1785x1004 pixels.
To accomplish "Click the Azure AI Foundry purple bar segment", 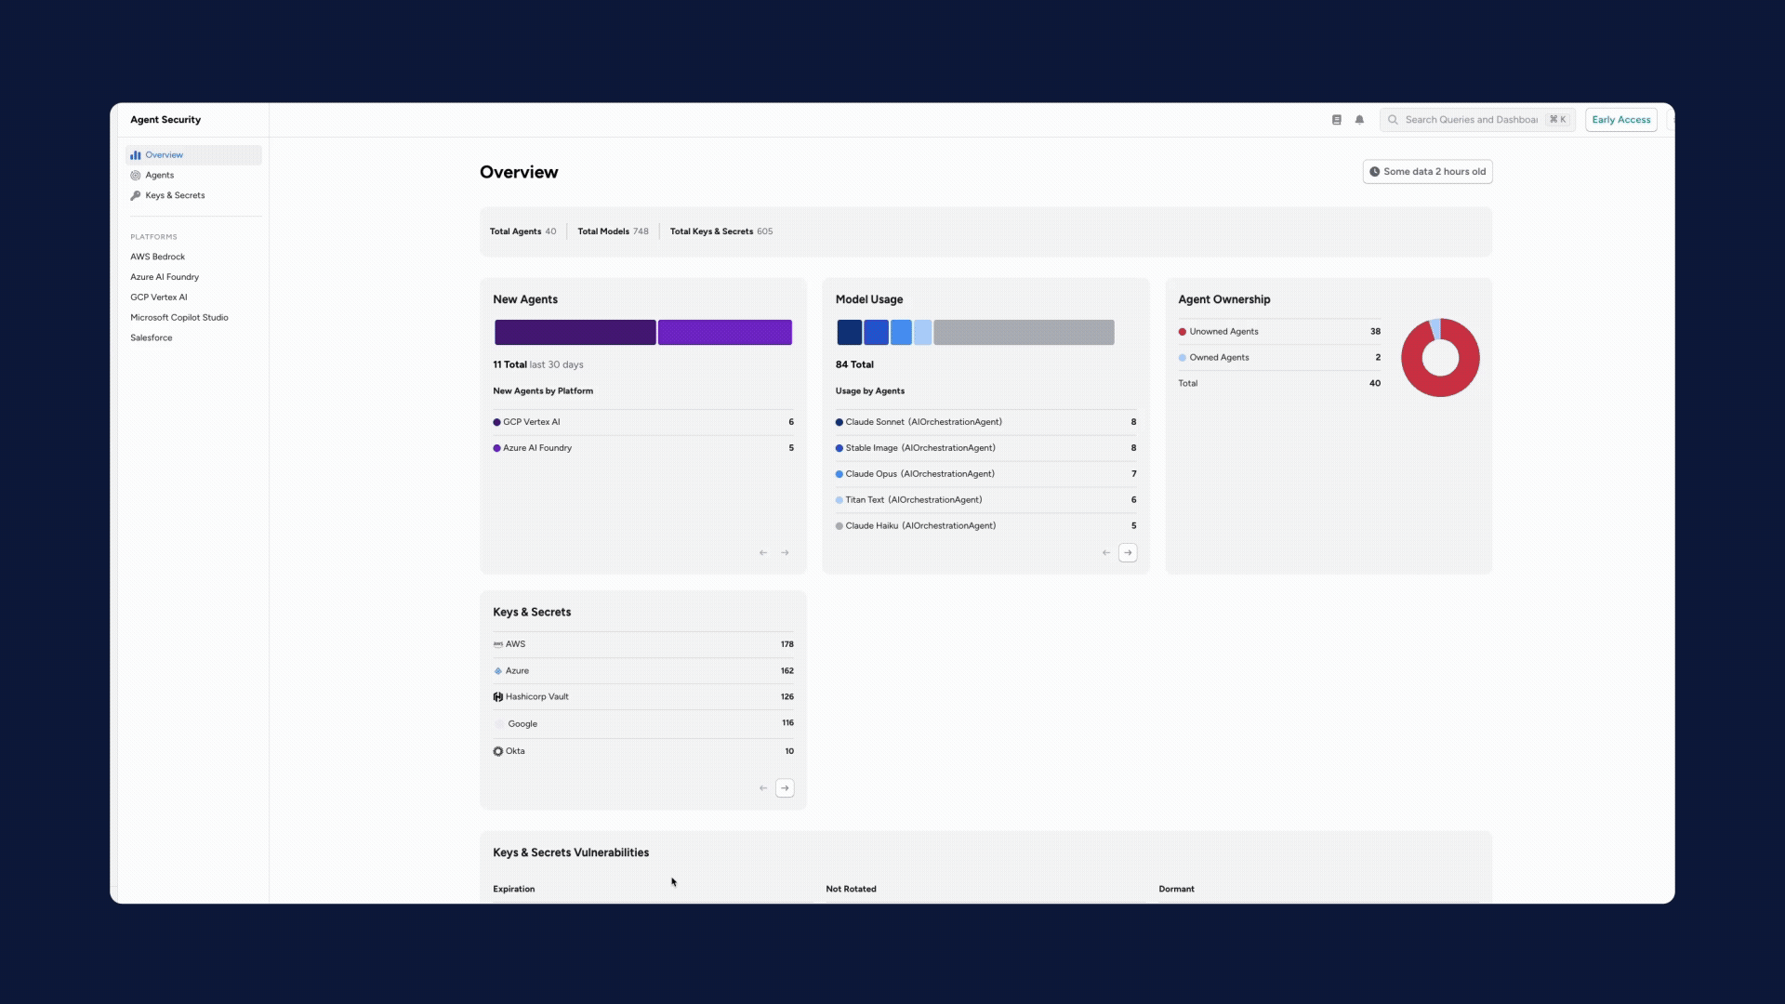I will (x=724, y=333).
